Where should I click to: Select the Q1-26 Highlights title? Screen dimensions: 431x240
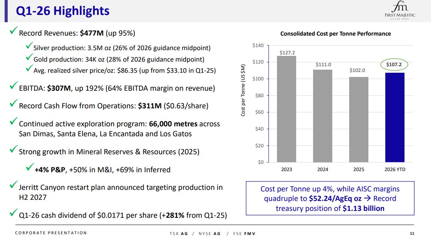point(63,11)
